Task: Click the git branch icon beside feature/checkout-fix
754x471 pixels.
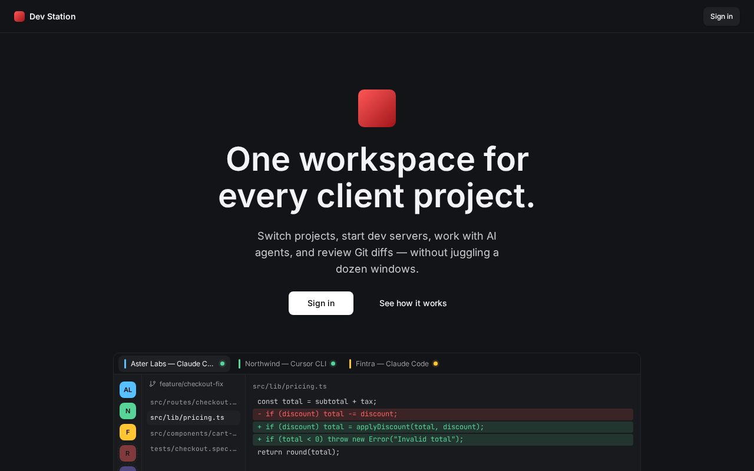Action: click(153, 384)
